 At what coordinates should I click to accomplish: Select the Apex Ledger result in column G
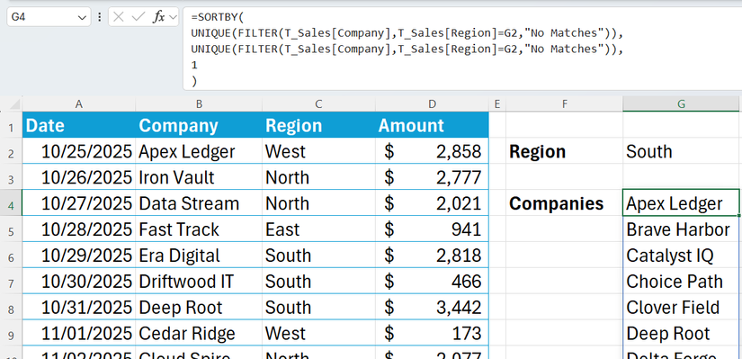pyautogui.click(x=681, y=203)
